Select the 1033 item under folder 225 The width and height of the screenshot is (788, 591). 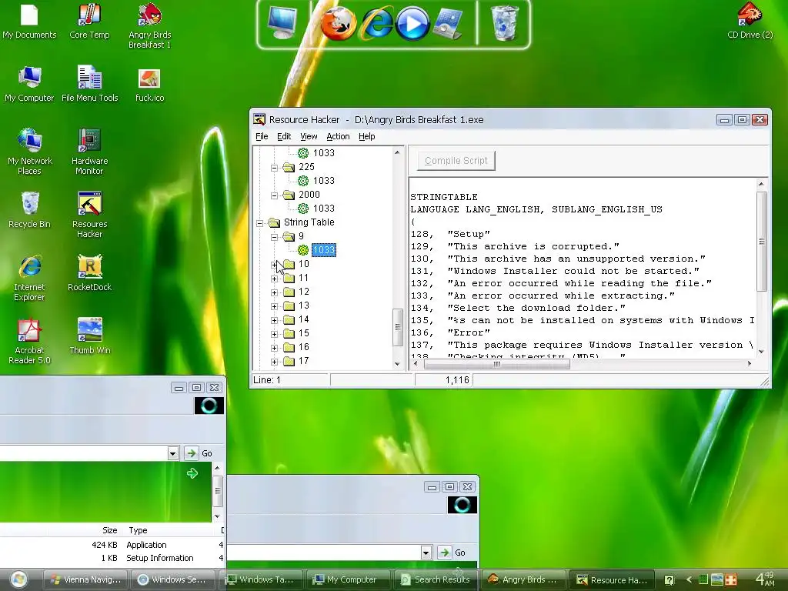(x=324, y=180)
